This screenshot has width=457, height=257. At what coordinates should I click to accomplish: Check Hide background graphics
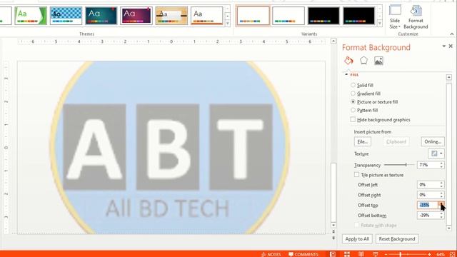point(353,119)
